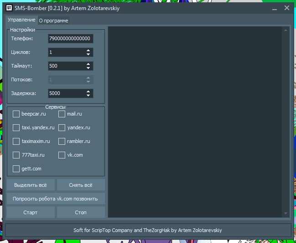Screen dimensions: 296x243
Task: Tick the mail.ru service checkbox
Action: point(62,114)
